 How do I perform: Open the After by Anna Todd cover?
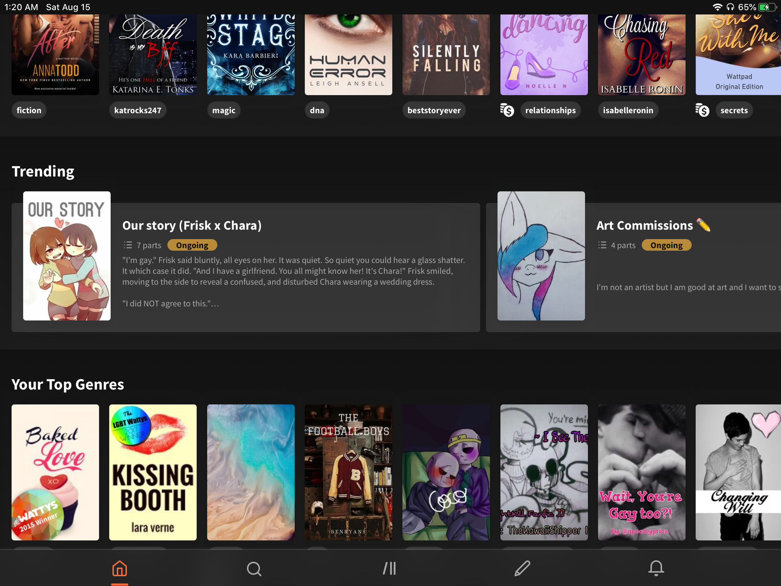tap(55, 55)
